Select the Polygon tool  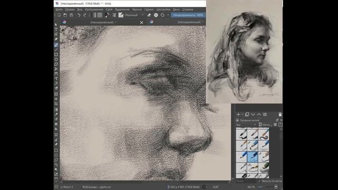coord(56,64)
